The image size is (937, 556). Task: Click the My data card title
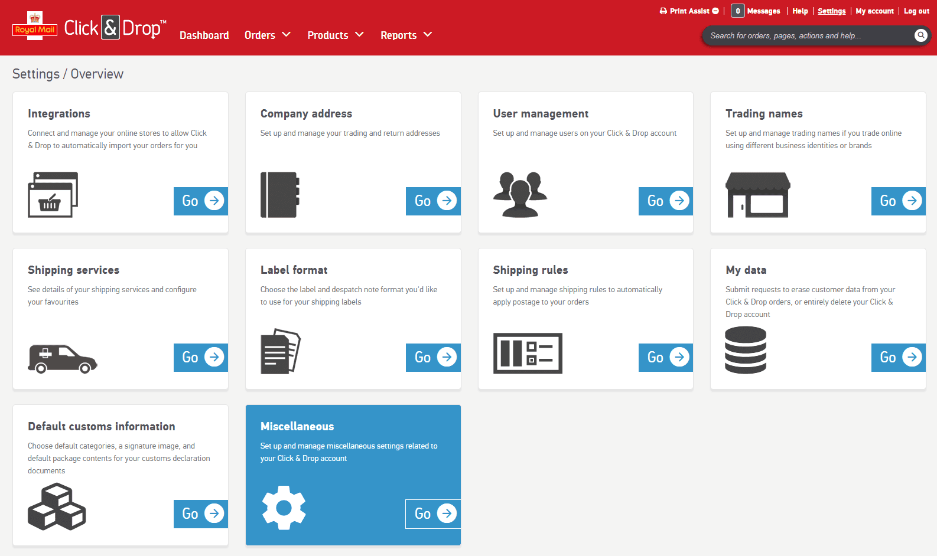[746, 270]
